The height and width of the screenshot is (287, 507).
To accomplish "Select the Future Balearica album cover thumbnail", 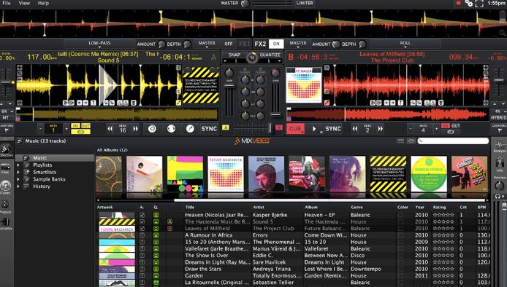I will pos(226,174).
